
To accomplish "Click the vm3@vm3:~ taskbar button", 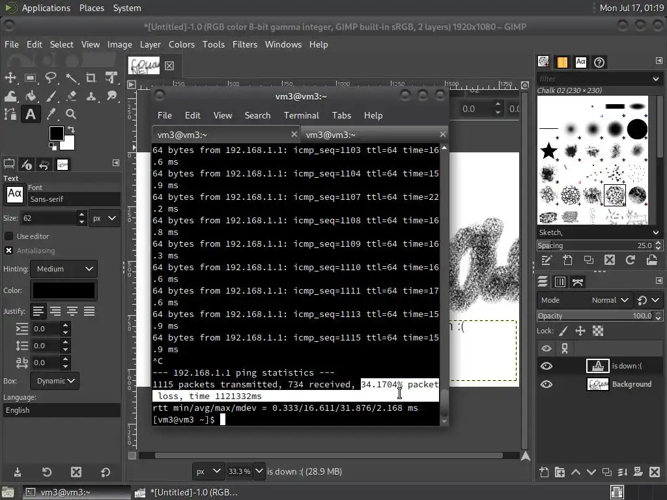I will tap(76, 492).
